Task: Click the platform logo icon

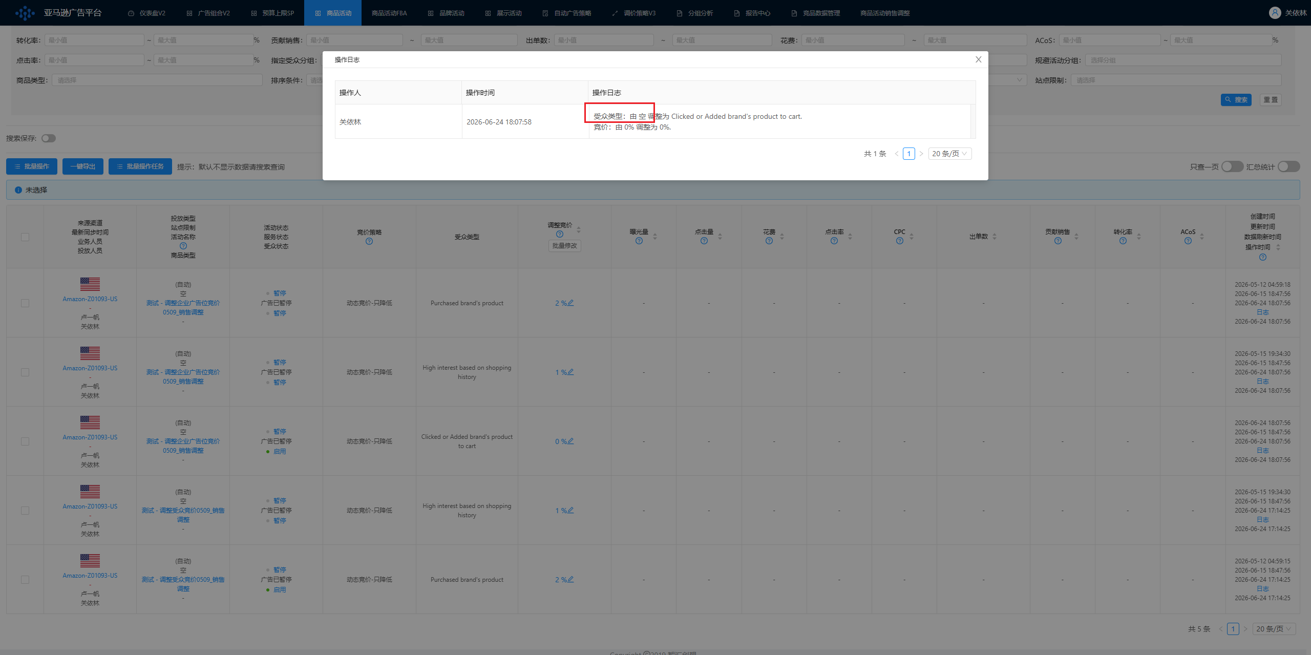Action: 25,13
